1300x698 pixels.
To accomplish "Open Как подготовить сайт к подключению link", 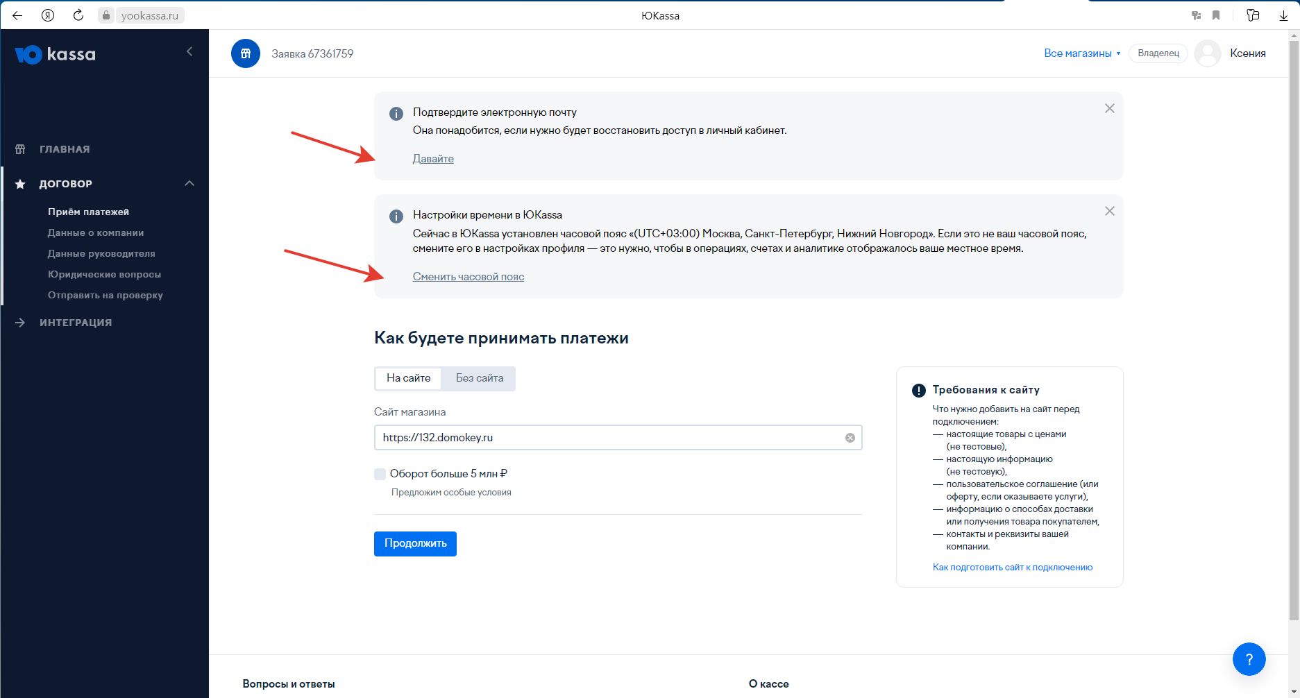I will click(x=1013, y=568).
